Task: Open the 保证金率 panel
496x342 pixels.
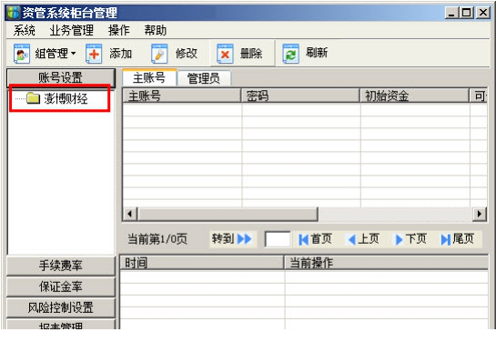Action: [x=61, y=287]
